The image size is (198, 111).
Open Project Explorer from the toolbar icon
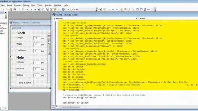tap(47, 10)
